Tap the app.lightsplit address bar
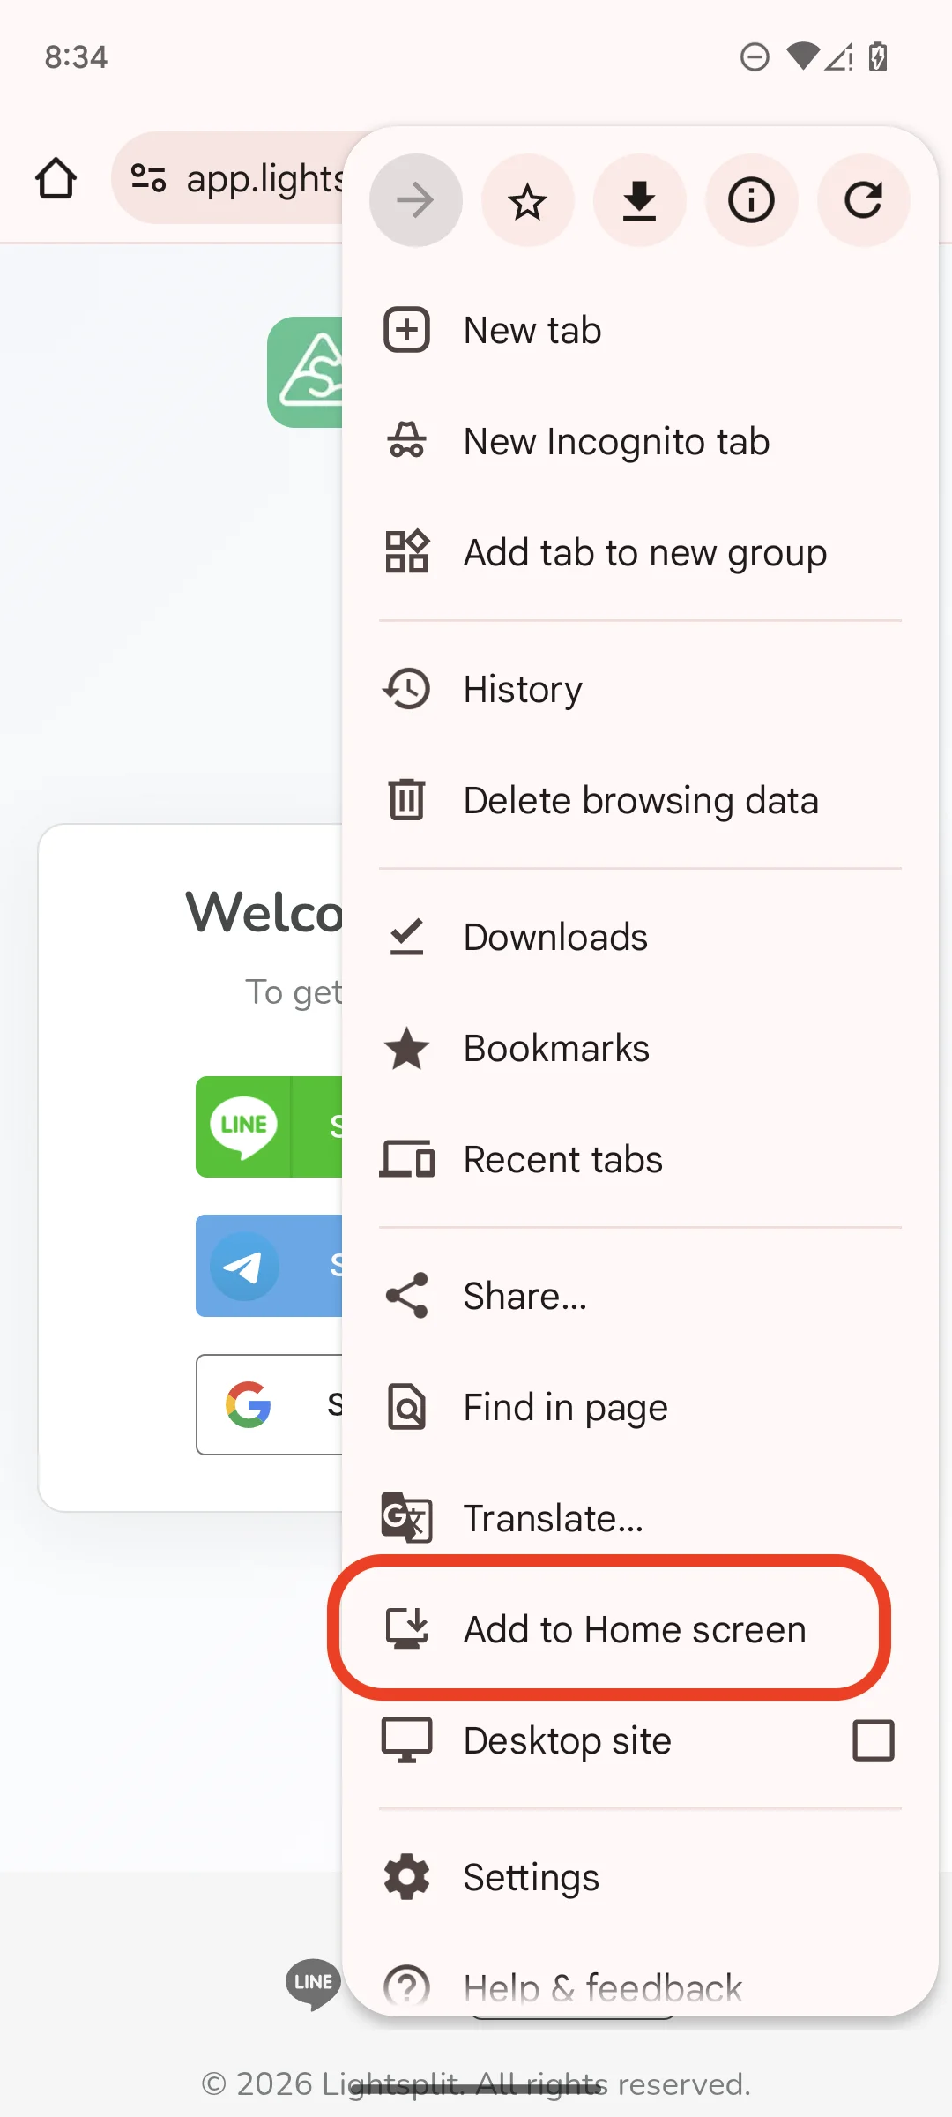The width and height of the screenshot is (952, 2117). coord(264,177)
